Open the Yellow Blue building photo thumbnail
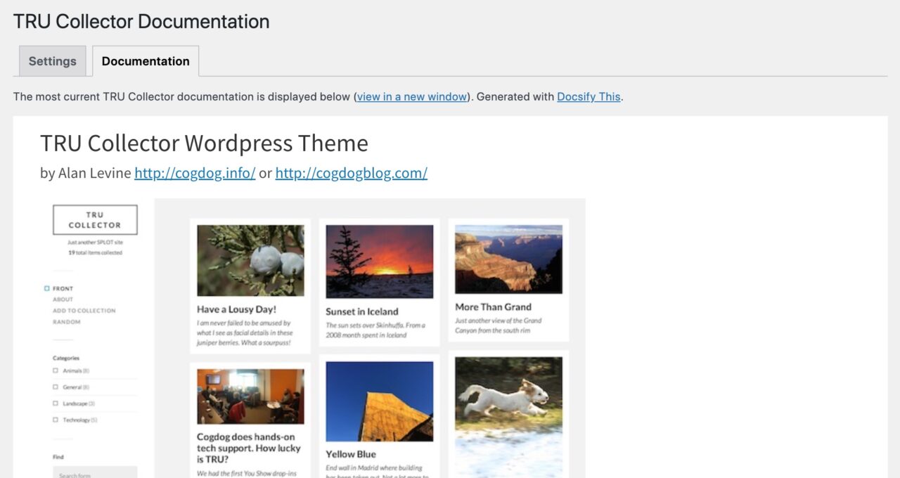The width and height of the screenshot is (900, 478). pos(380,401)
